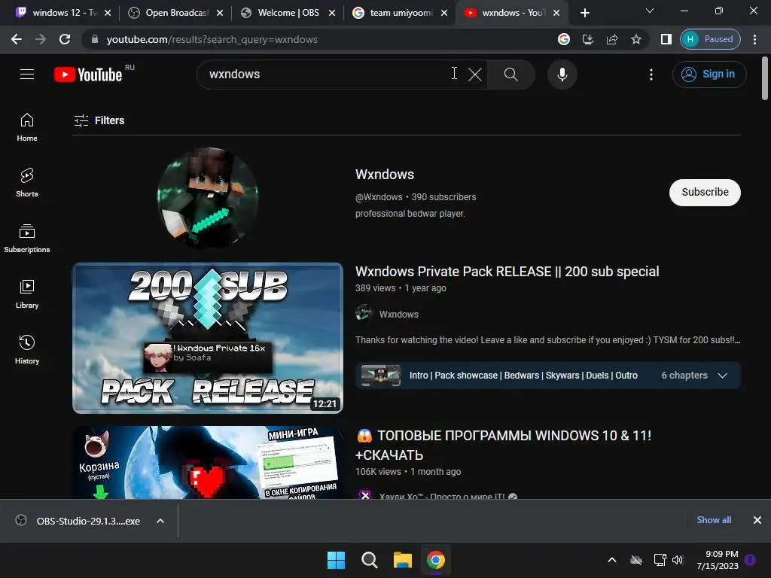Viewport: 771px width, 578px height.
Task: Open the OBS-Studio download options chevron
Action: coord(160,521)
